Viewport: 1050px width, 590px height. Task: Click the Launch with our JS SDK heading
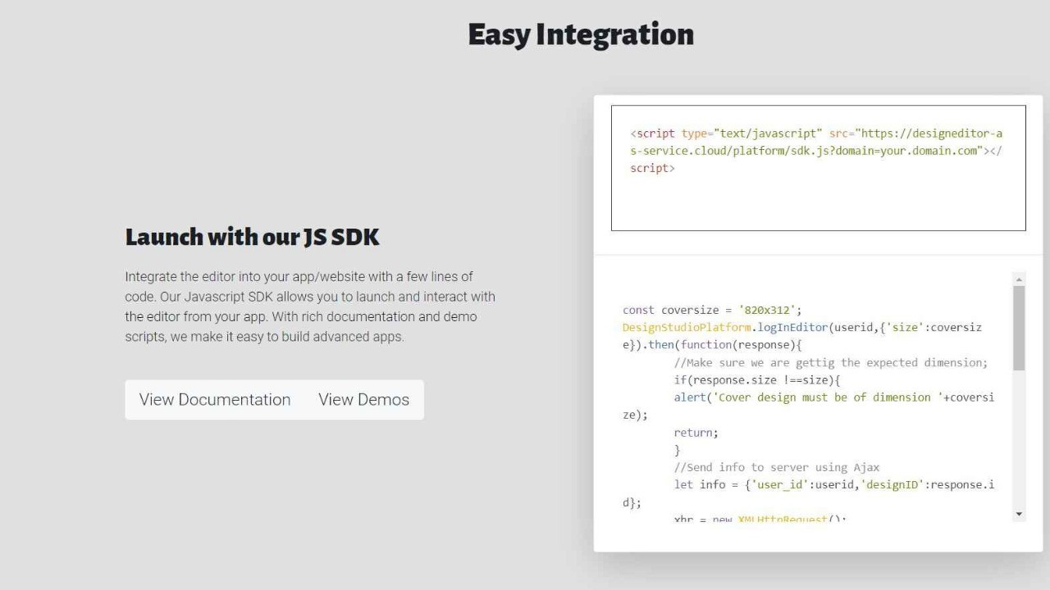(252, 237)
